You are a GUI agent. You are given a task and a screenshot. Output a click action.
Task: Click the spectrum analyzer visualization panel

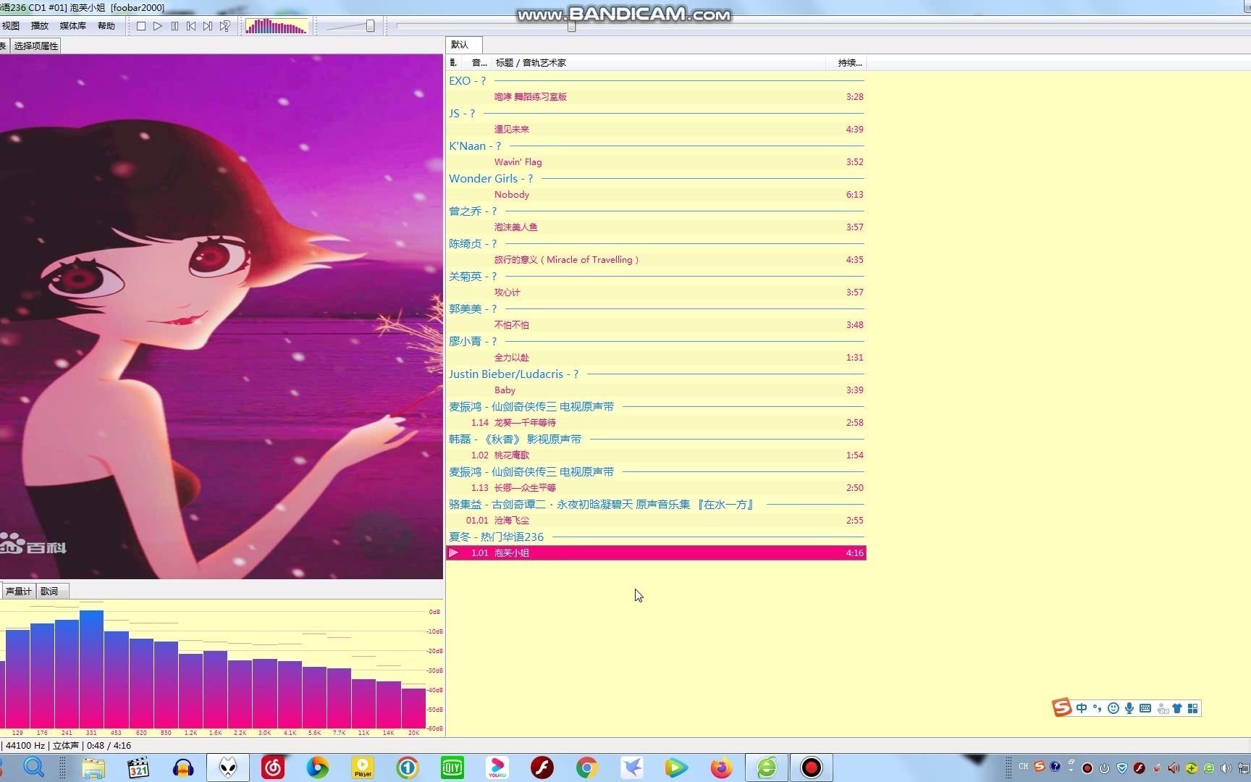point(221,668)
